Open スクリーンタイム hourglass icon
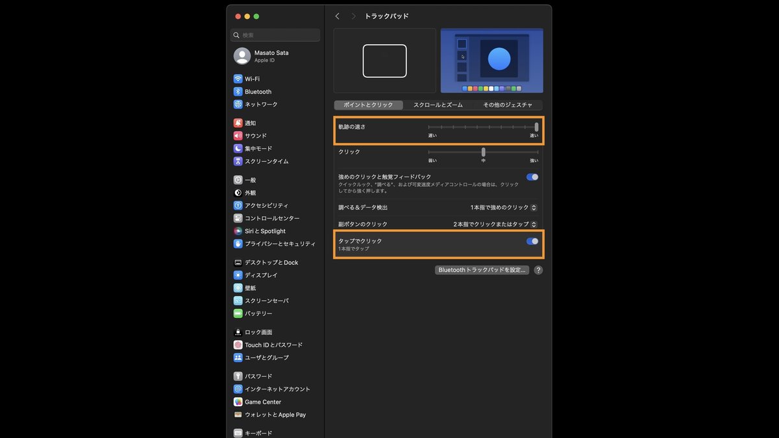Viewport: 779px width, 438px height. (x=238, y=161)
